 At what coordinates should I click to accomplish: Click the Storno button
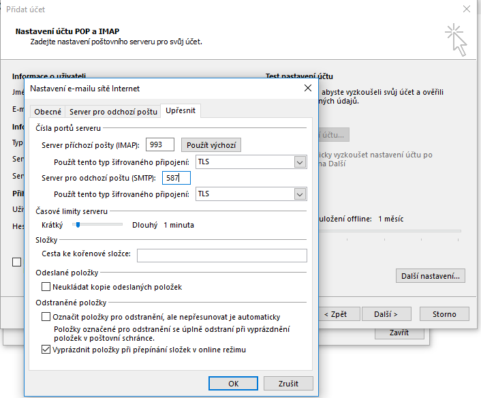point(444,314)
